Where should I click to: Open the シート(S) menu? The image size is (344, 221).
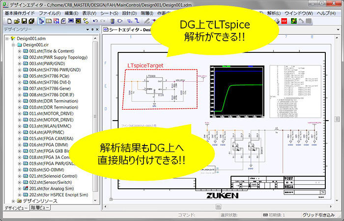click(x=109, y=13)
